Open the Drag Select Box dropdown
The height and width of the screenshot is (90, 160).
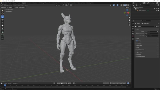[22, 7]
